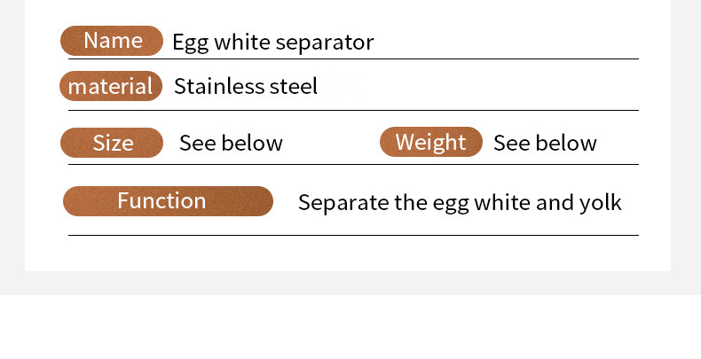This screenshot has height=359, width=701.
Task: Click 'See below' next to Weight
Action: 545,143
